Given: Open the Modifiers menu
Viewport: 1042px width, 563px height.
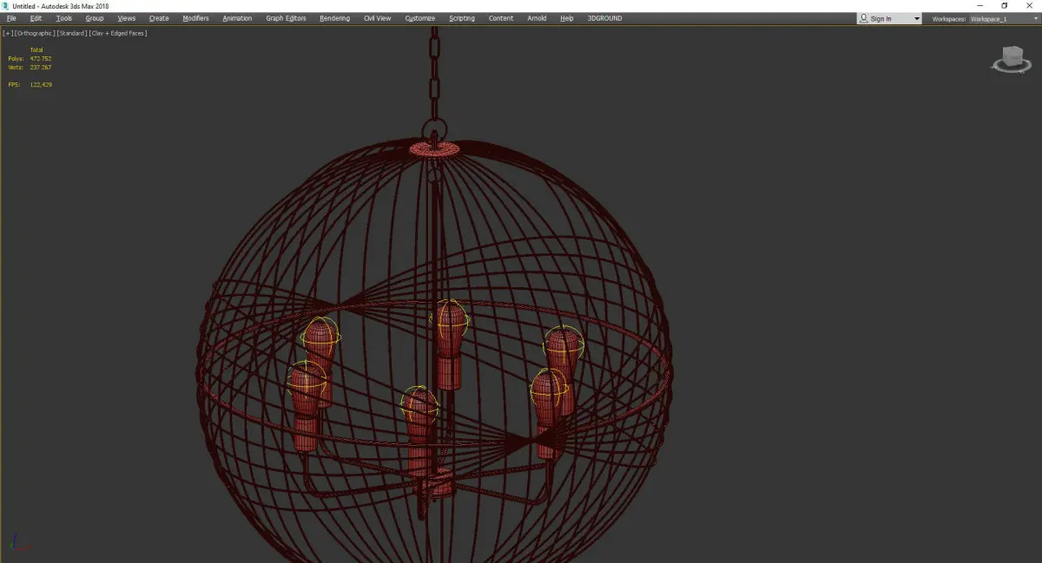Looking at the screenshot, I should (x=195, y=18).
